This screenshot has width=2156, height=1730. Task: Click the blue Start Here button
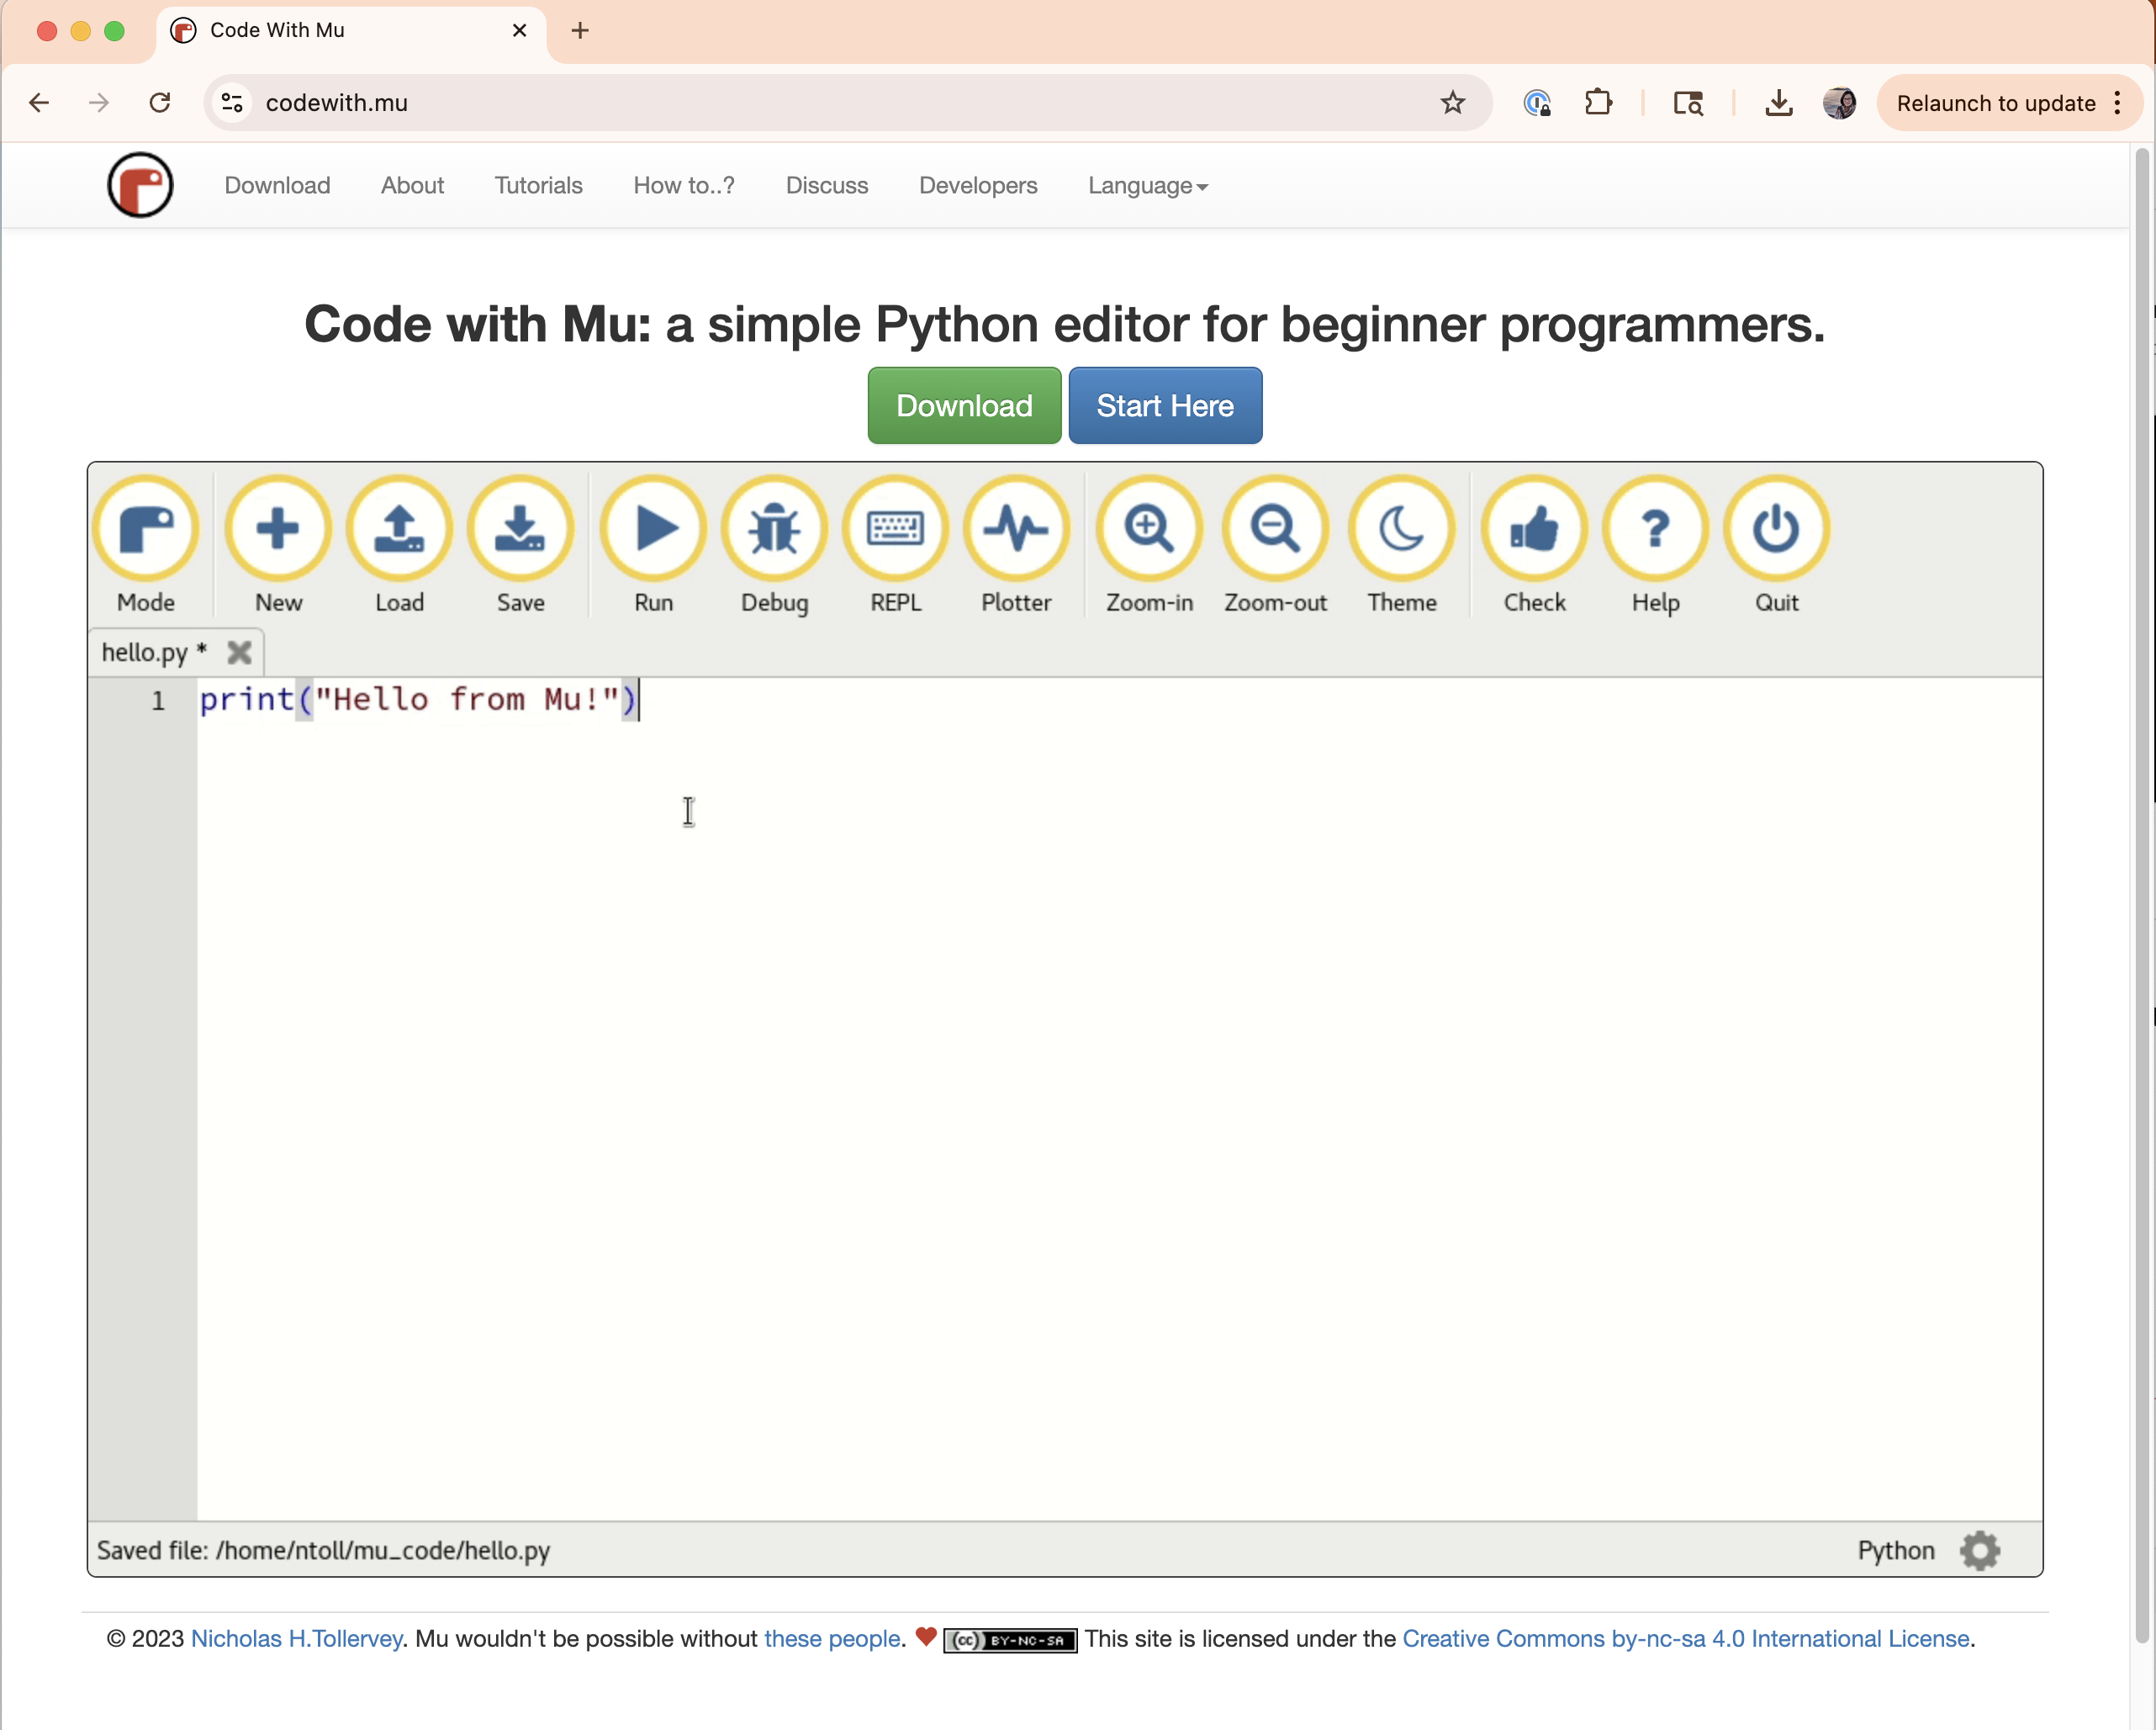(x=1165, y=406)
